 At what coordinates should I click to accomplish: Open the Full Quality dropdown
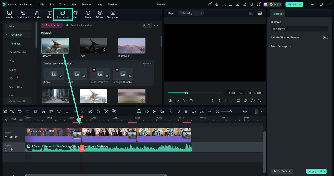191,13
